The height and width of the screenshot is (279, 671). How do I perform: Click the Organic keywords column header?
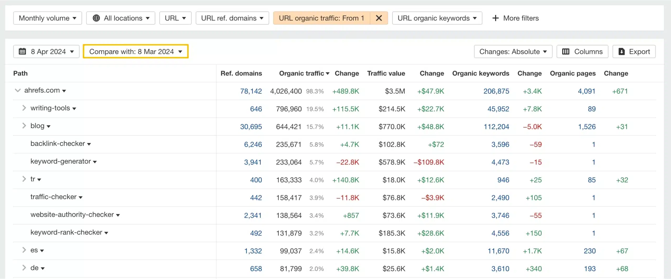coord(481,73)
